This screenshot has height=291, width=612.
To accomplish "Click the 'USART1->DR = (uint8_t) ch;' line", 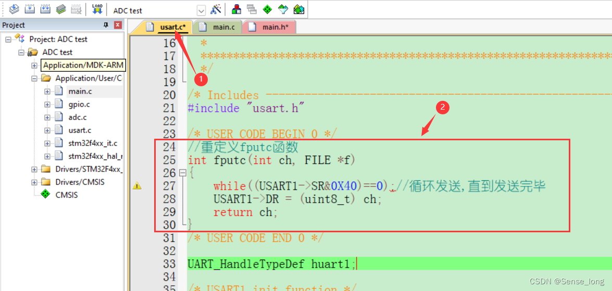I will [x=297, y=199].
